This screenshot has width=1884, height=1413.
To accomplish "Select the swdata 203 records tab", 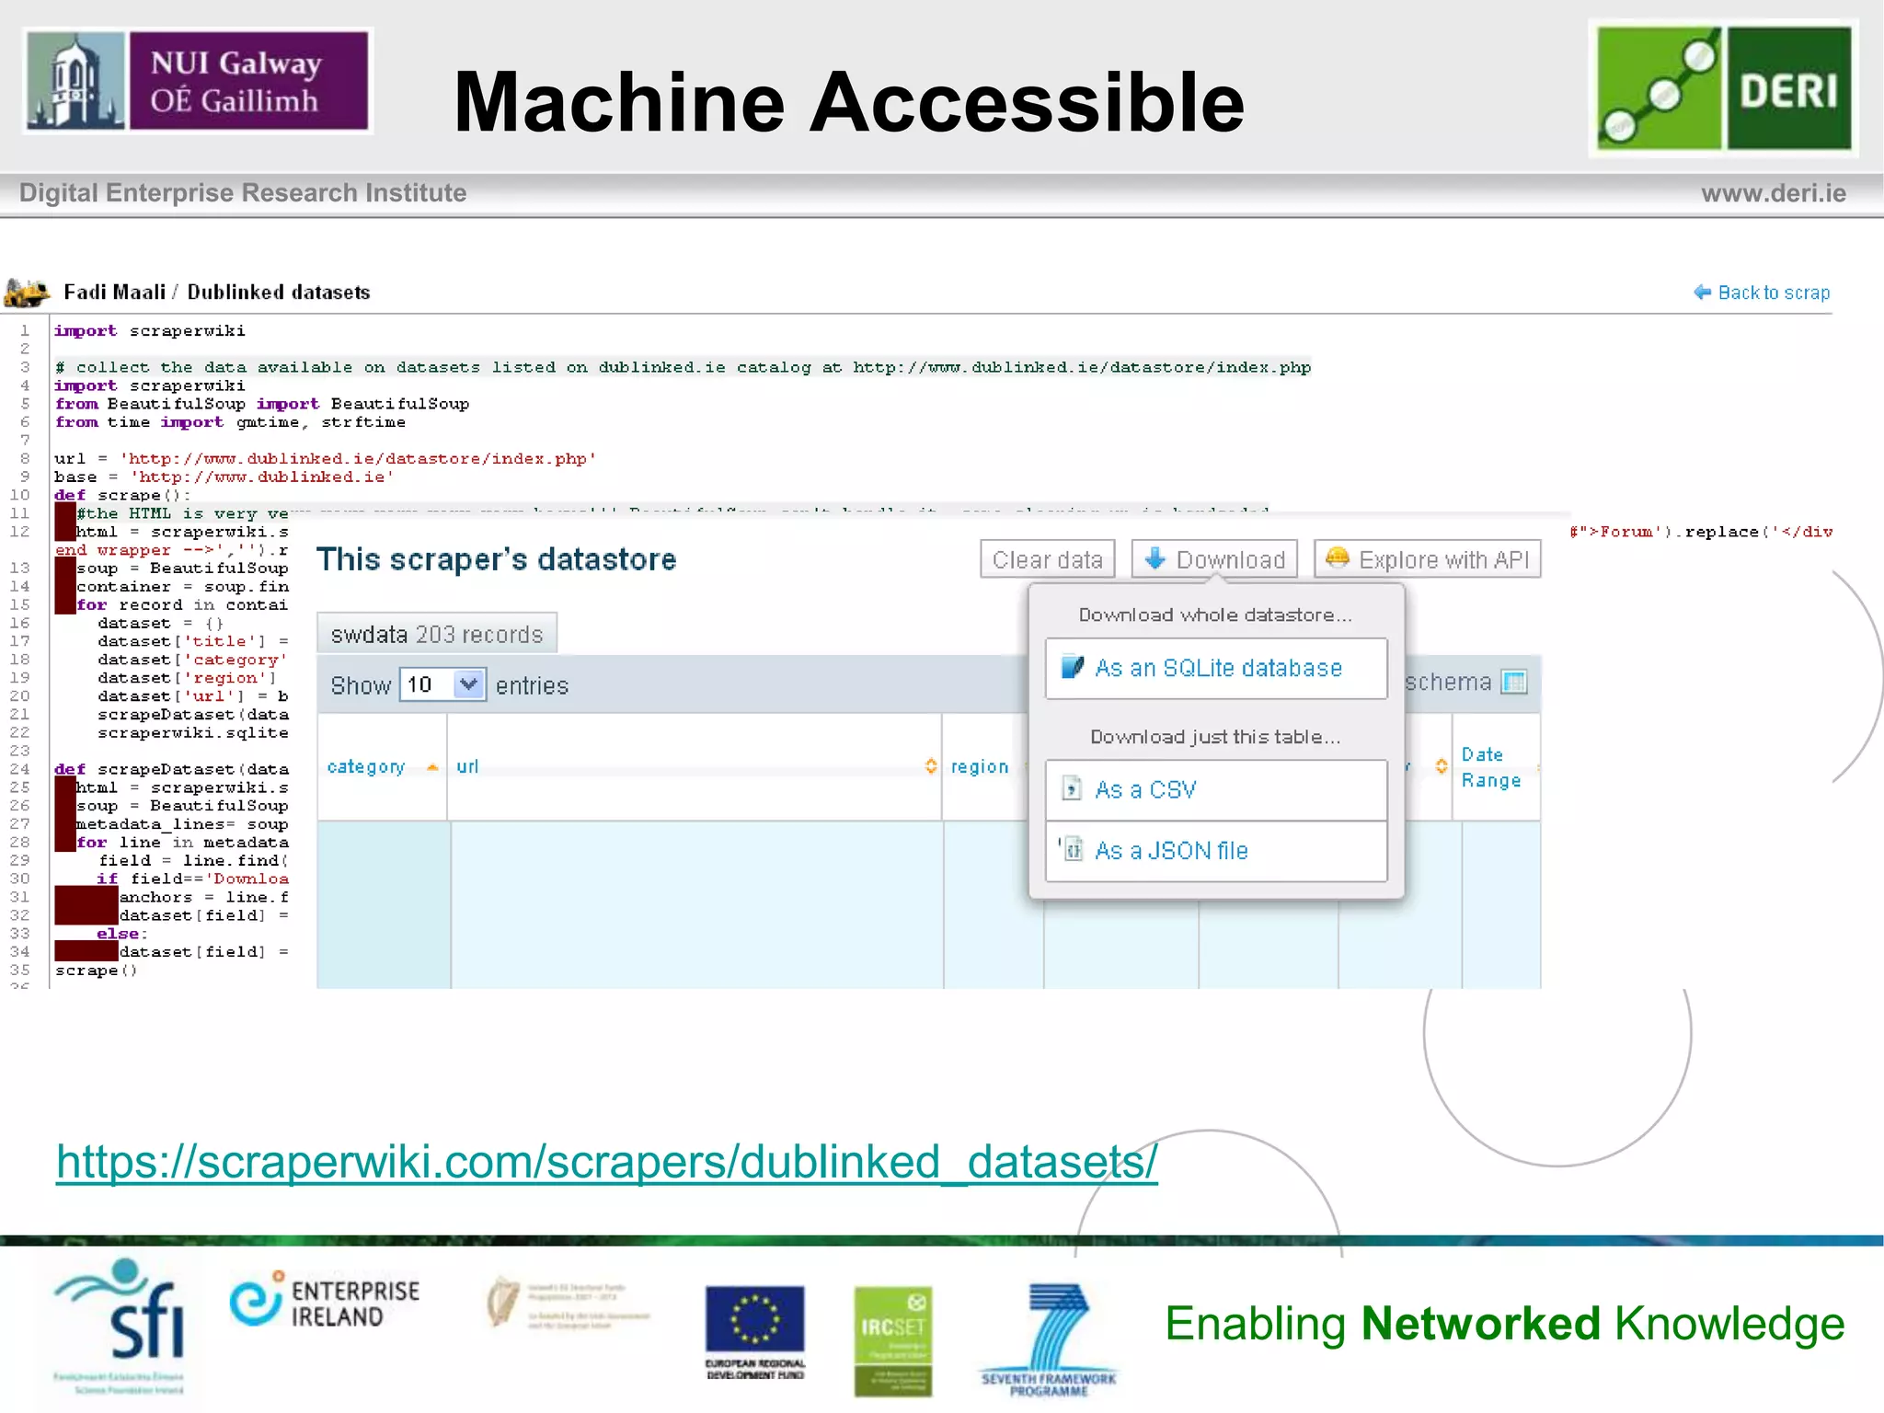I will (x=437, y=634).
